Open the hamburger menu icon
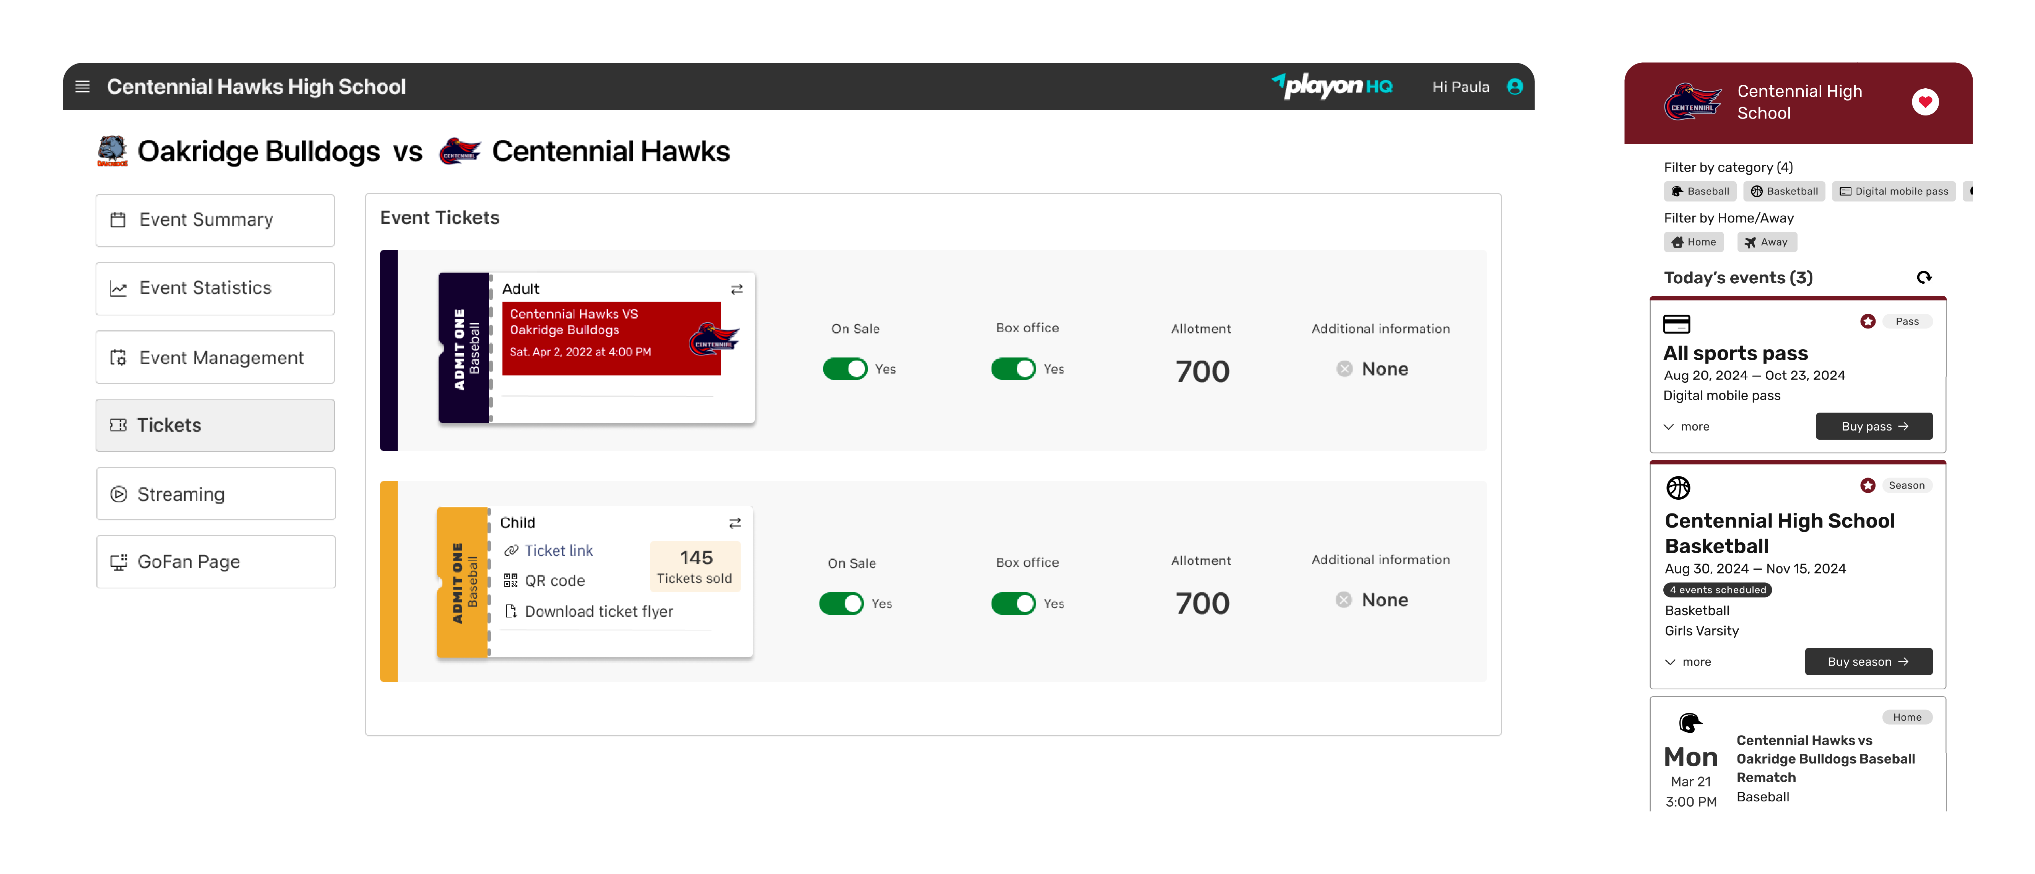 click(82, 86)
